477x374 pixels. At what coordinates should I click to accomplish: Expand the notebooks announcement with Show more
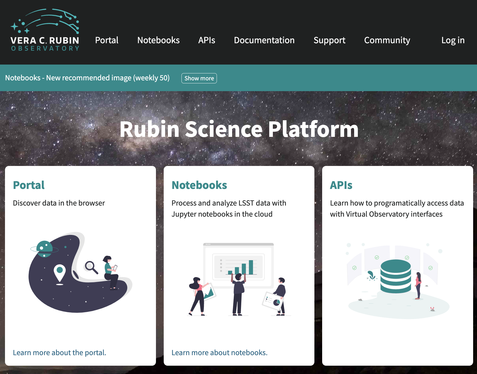point(199,78)
